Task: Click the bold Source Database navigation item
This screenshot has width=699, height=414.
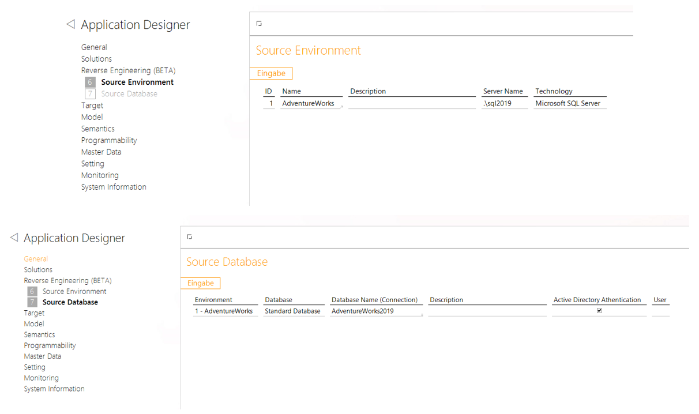Action: point(70,302)
